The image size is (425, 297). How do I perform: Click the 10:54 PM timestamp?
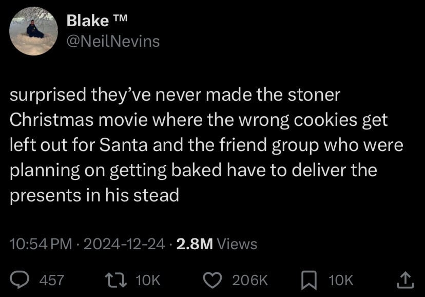41,244
